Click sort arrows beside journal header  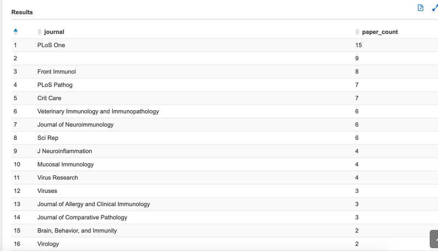point(39,32)
